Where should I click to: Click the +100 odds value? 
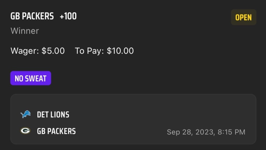coord(68,16)
